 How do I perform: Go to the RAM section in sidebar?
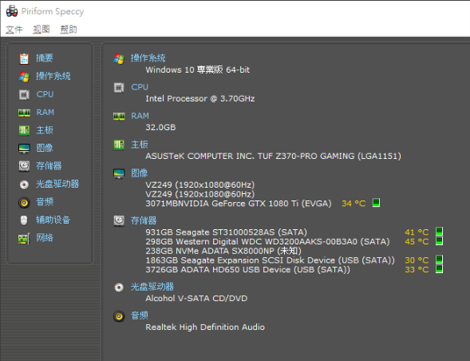pyautogui.click(x=45, y=113)
